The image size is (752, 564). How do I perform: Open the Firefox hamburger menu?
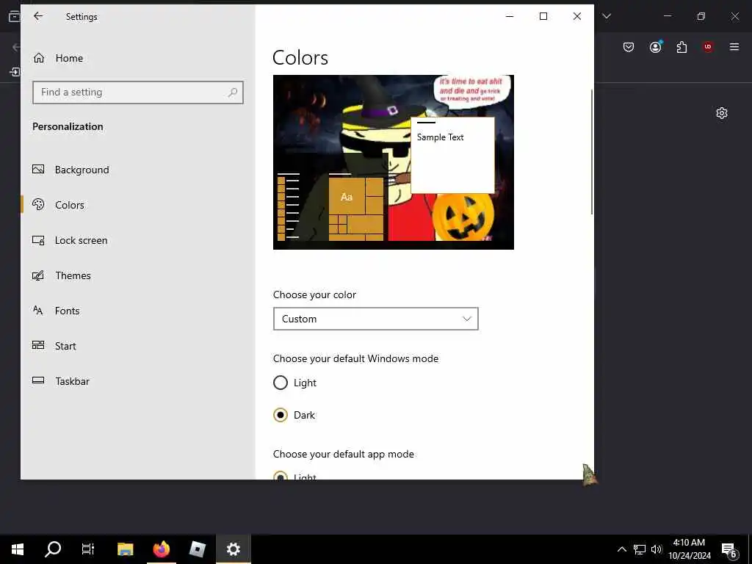point(734,47)
